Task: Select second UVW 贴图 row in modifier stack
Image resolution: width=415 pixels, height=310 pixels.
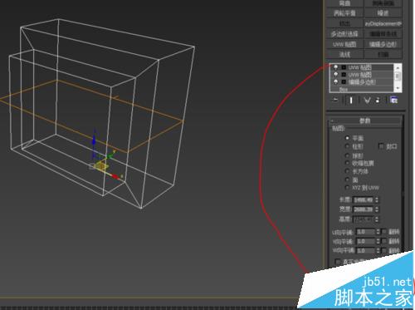Action: pos(362,75)
